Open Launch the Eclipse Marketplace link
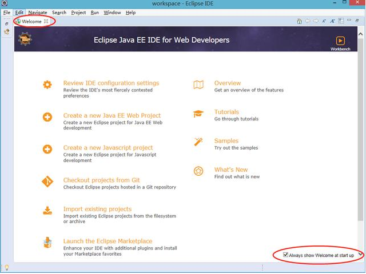366x274 pixels. pos(108,241)
